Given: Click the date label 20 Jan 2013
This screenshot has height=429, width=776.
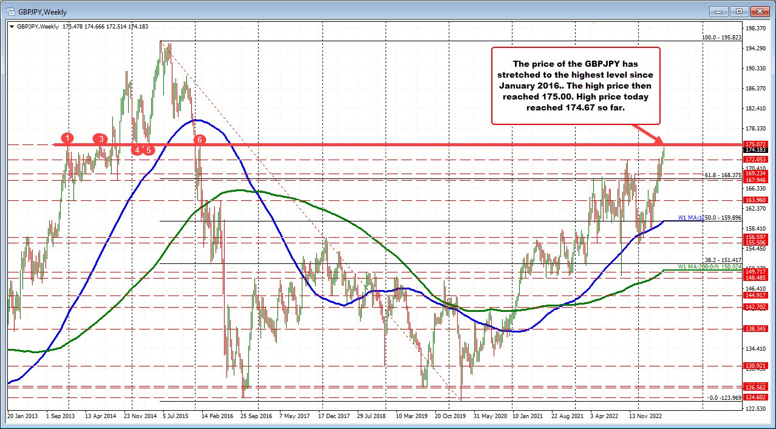Looking at the screenshot, I should coord(22,416).
